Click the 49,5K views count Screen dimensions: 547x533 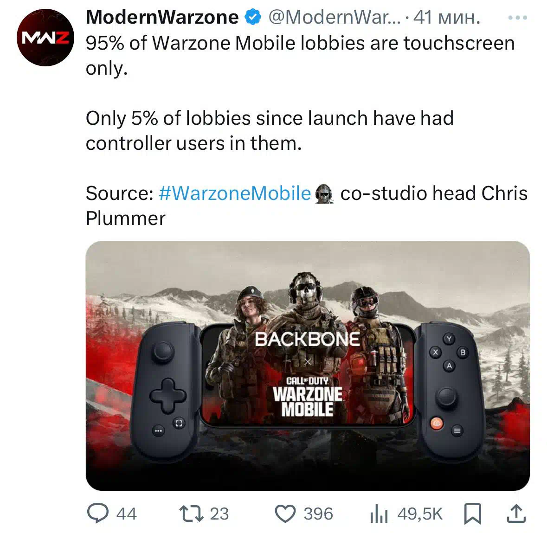(420, 514)
